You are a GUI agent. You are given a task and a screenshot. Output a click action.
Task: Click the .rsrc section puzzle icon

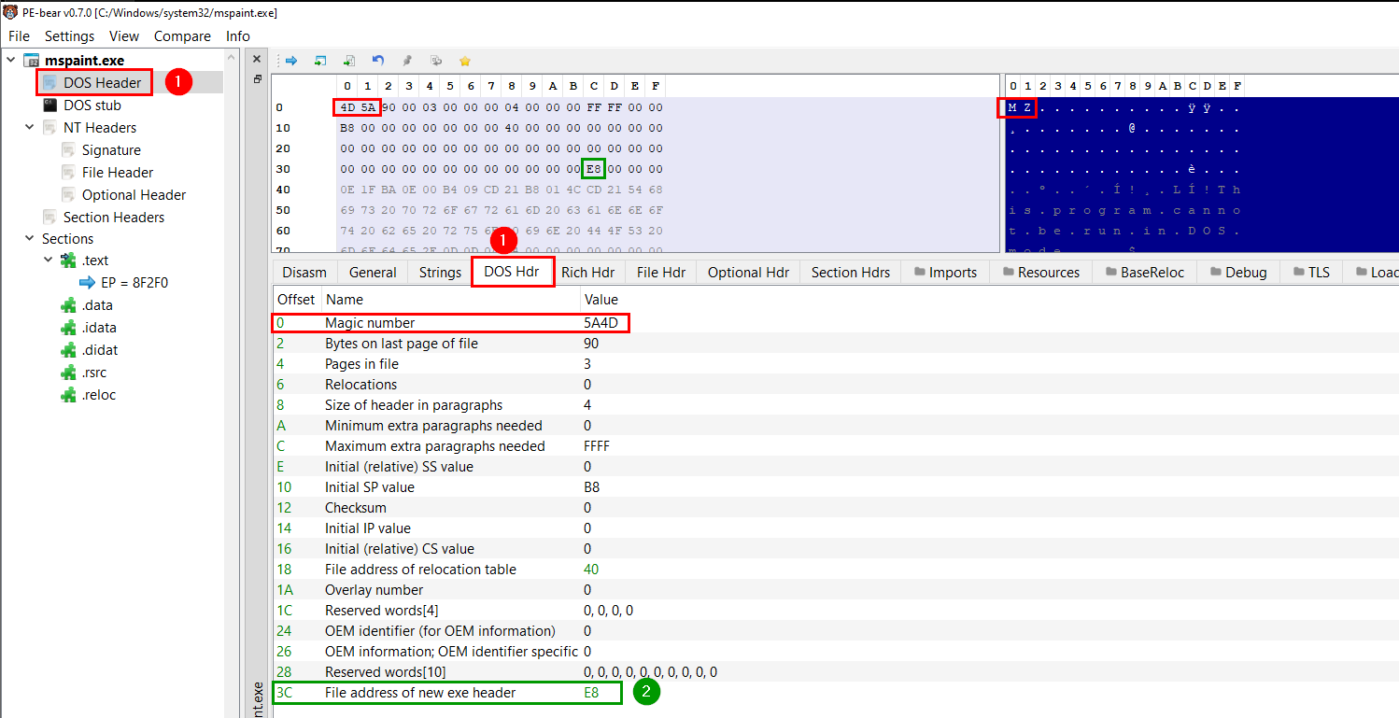[68, 373]
